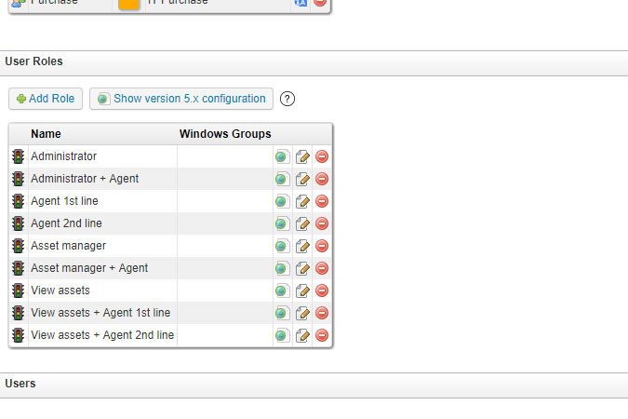Viewport: 628px width, 419px height.
Task: Click traffic light icon beside Administrator + Agent
Action: coord(18,179)
